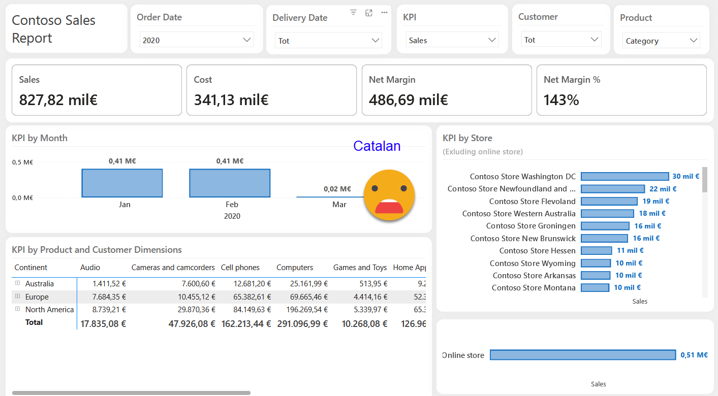Sort by the Audio column header
718x396 pixels.
click(90, 268)
